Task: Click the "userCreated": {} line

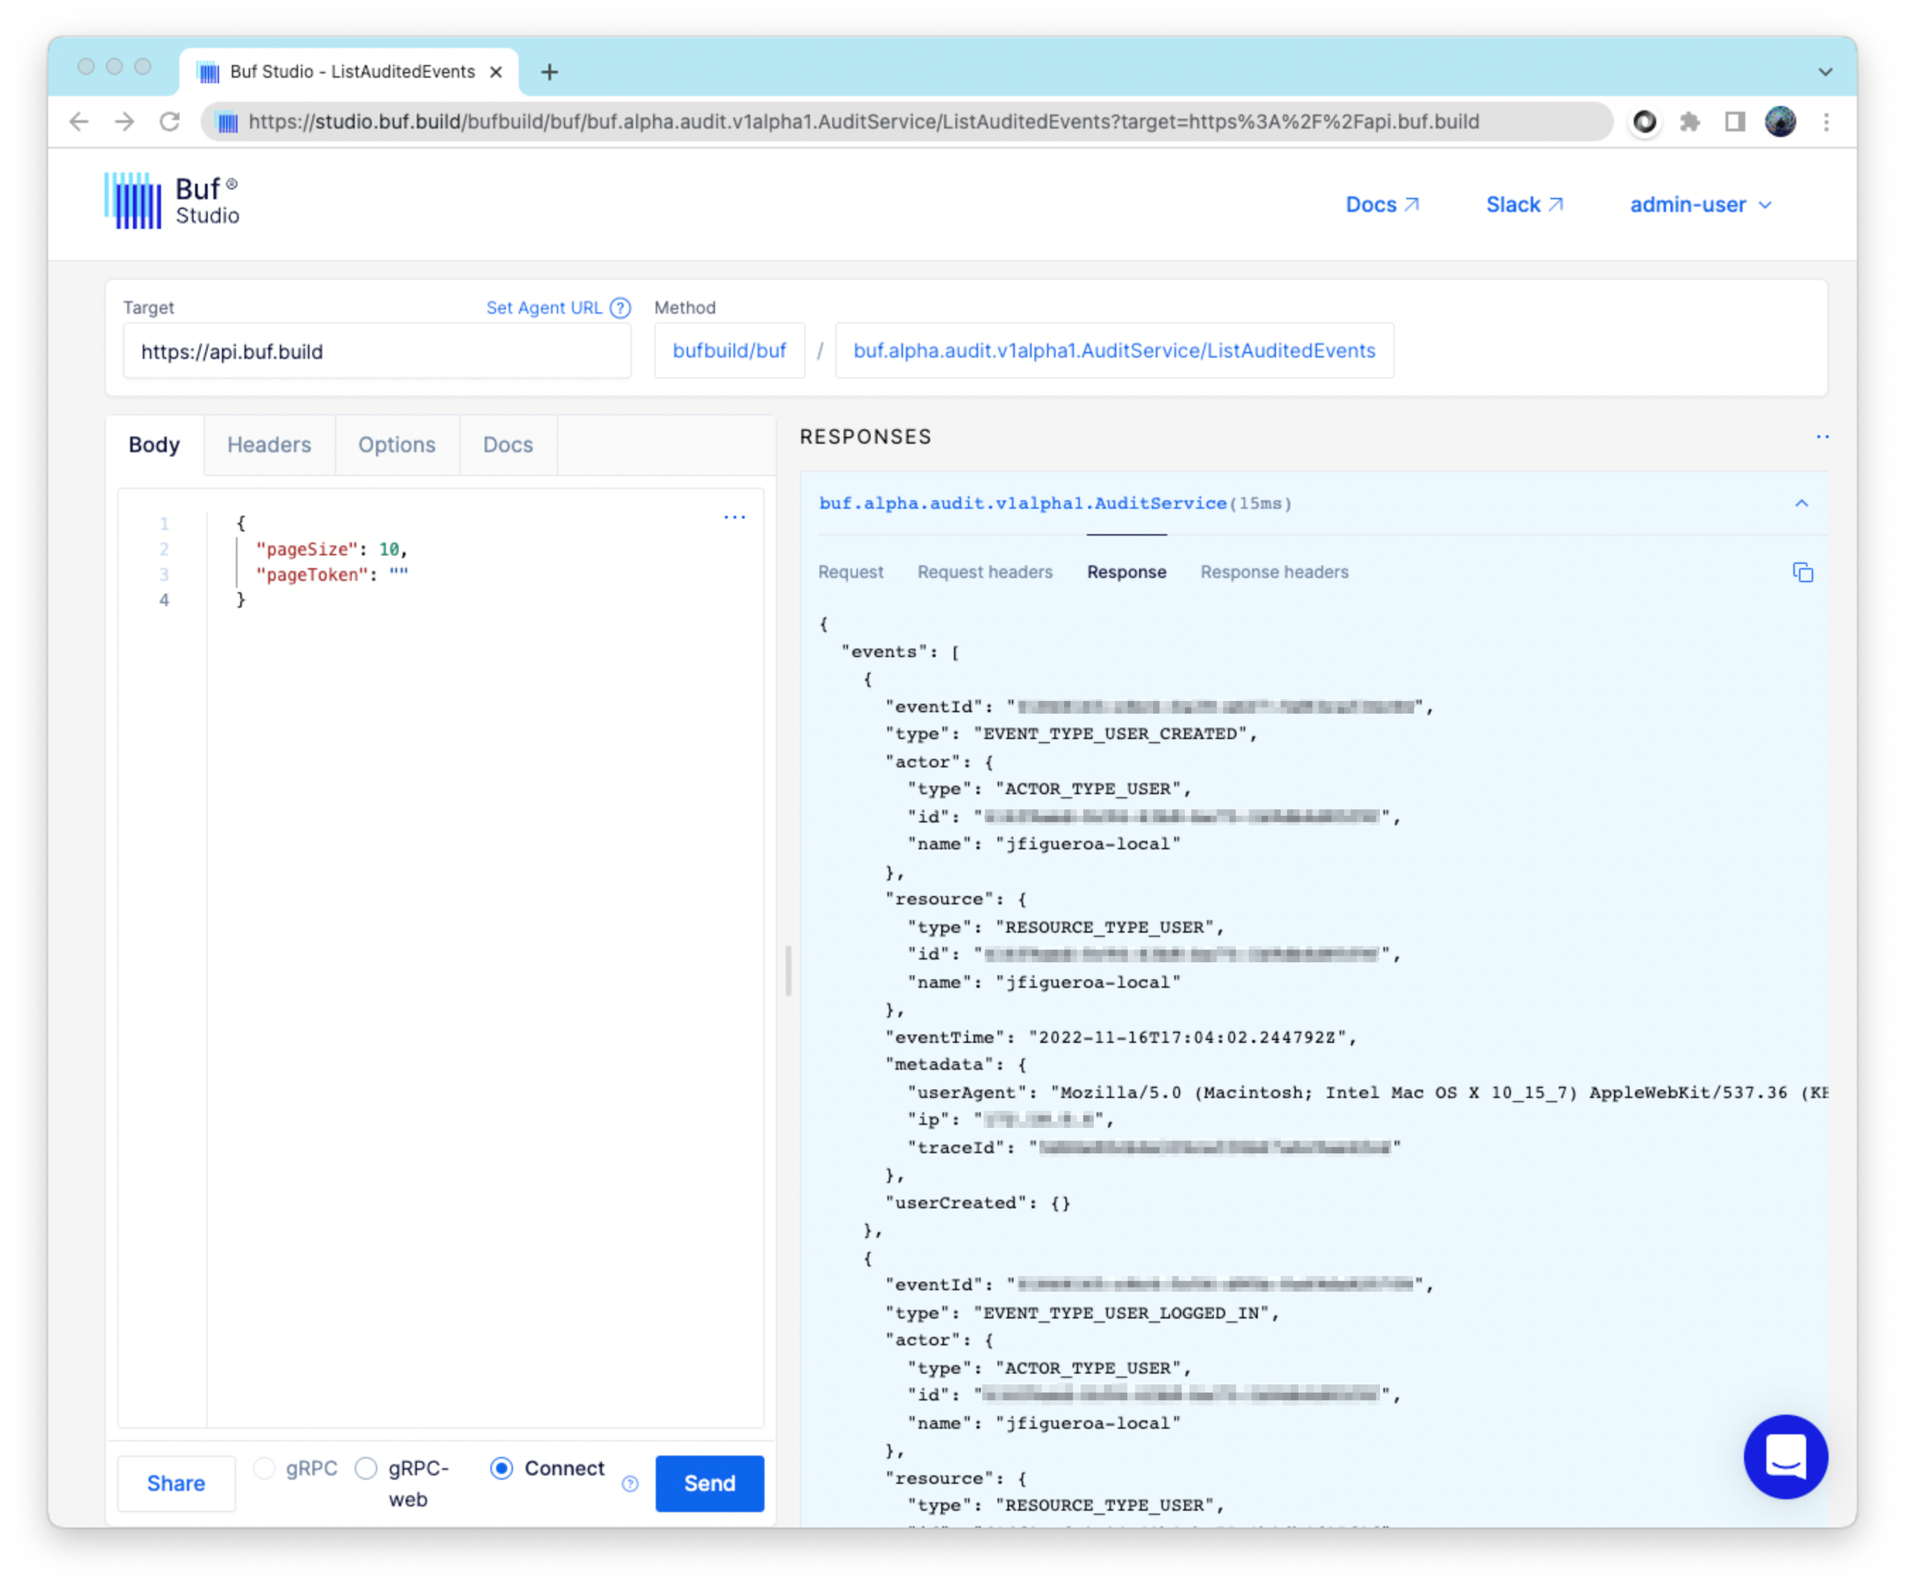Action: [978, 1203]
